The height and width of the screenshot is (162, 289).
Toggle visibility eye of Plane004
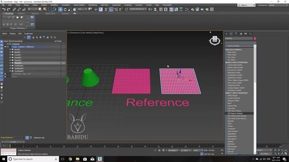10,60
